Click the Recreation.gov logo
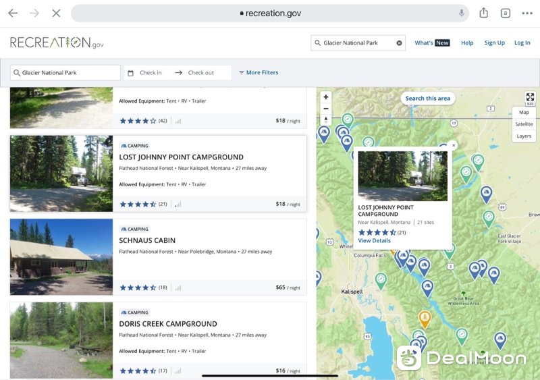540x380 pixels. 57,43
